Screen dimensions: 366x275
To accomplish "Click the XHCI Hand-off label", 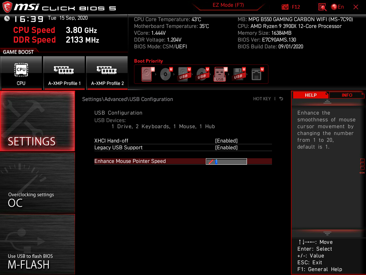I will point(111,140).
